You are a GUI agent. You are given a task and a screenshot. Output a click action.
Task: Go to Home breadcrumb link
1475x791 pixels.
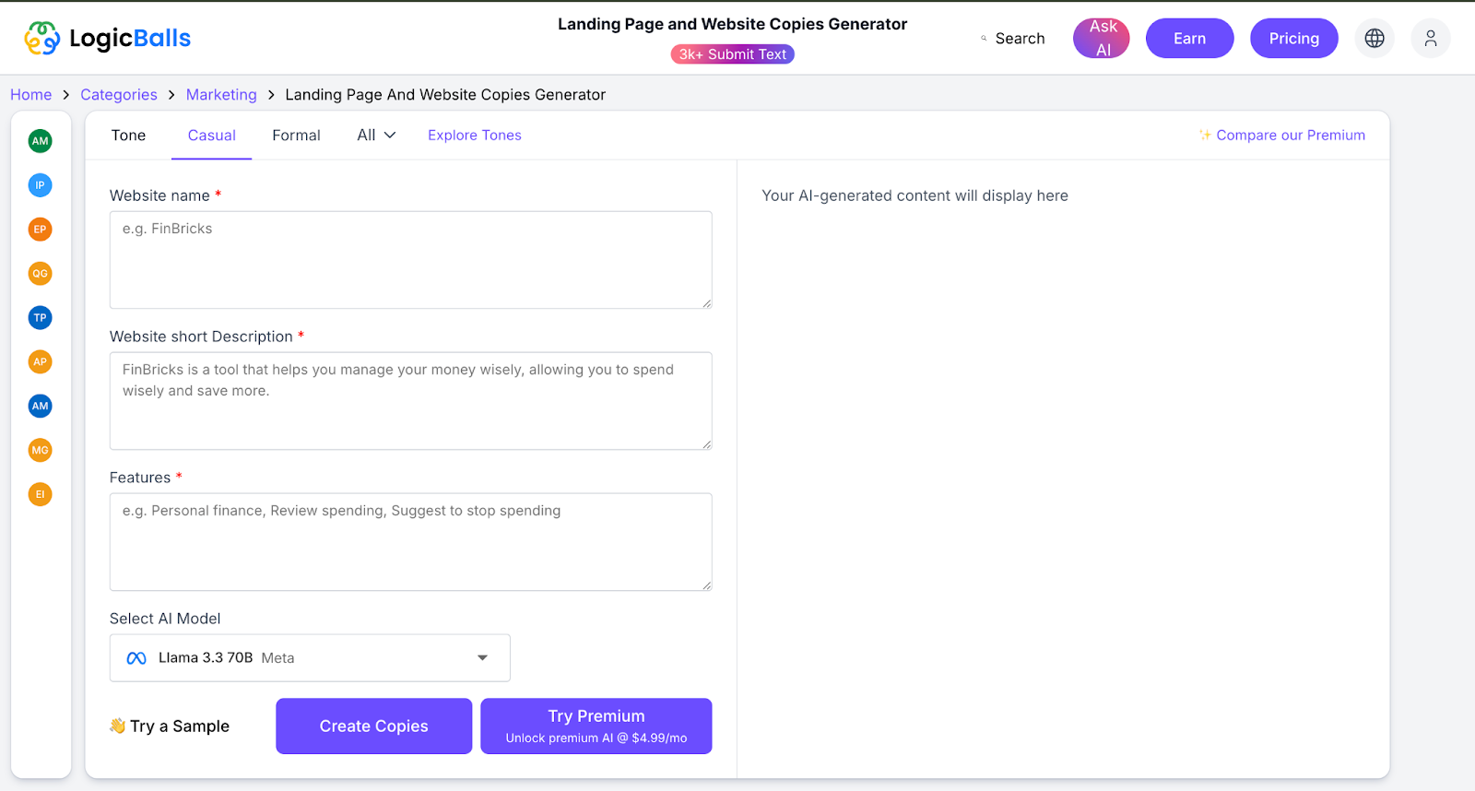(30, 95)
